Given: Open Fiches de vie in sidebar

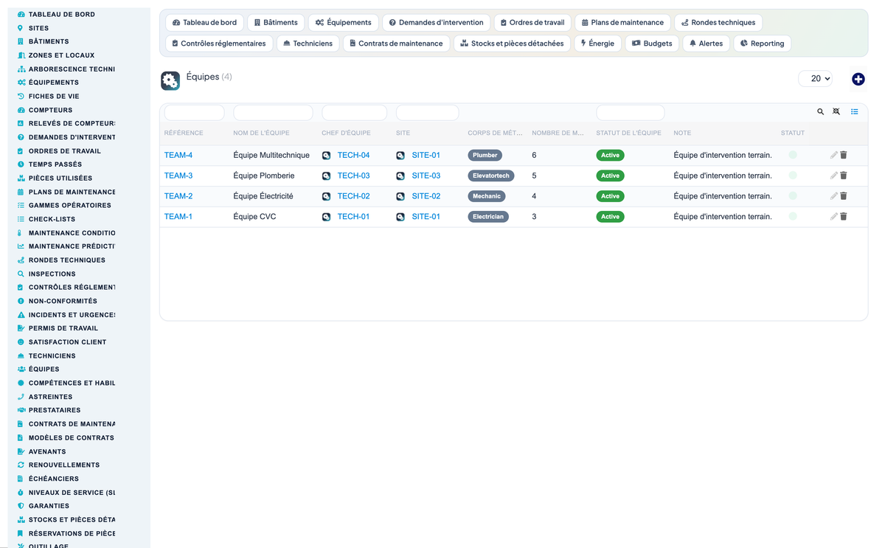Looking at the screenshot, I should [54, 97].
